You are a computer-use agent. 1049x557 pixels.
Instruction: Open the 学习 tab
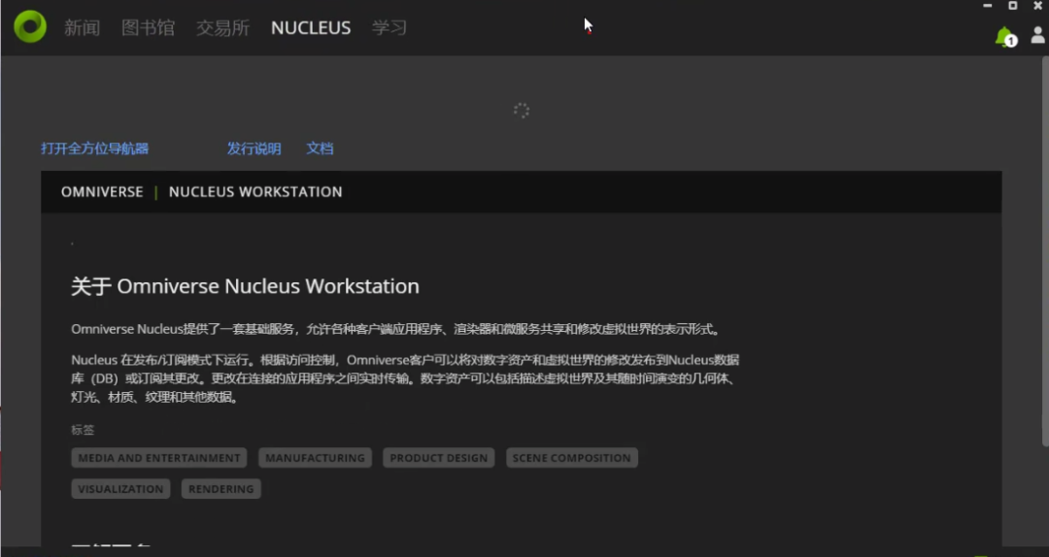pos(389,28)
